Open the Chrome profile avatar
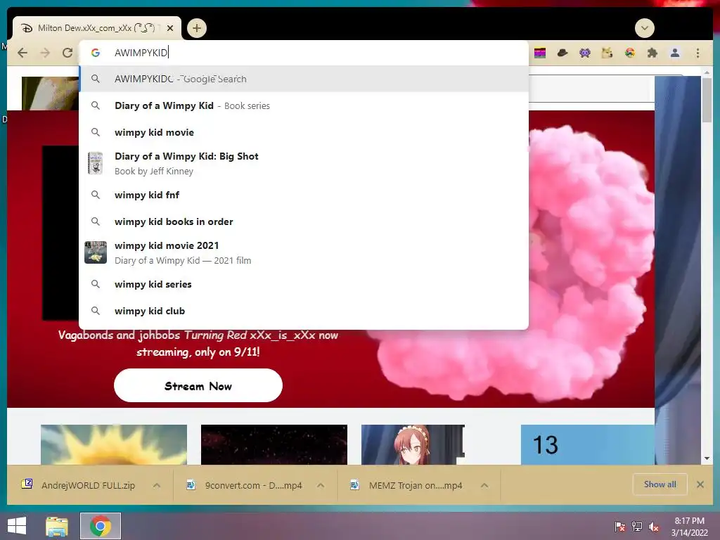 (675, 53)
